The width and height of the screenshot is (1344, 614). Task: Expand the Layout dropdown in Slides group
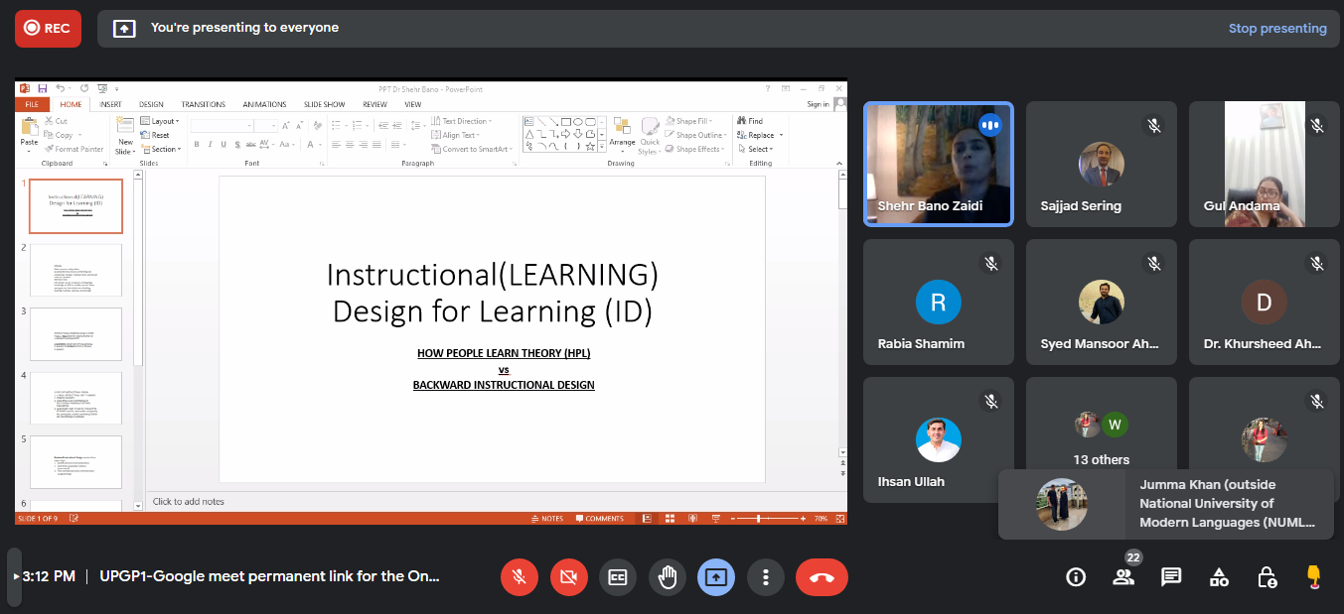coord(163,121)
